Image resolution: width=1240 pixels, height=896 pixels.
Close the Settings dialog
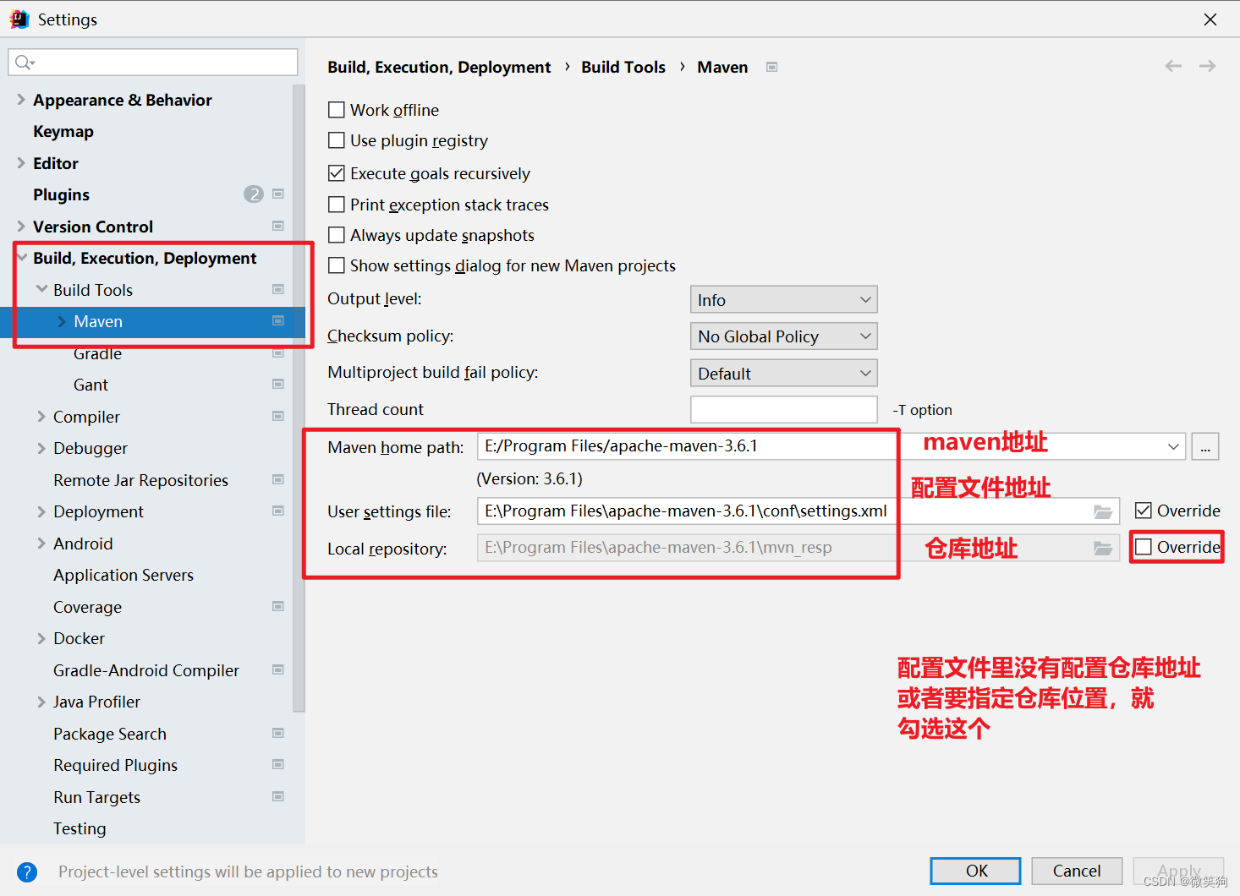[x=1210, y=19]
